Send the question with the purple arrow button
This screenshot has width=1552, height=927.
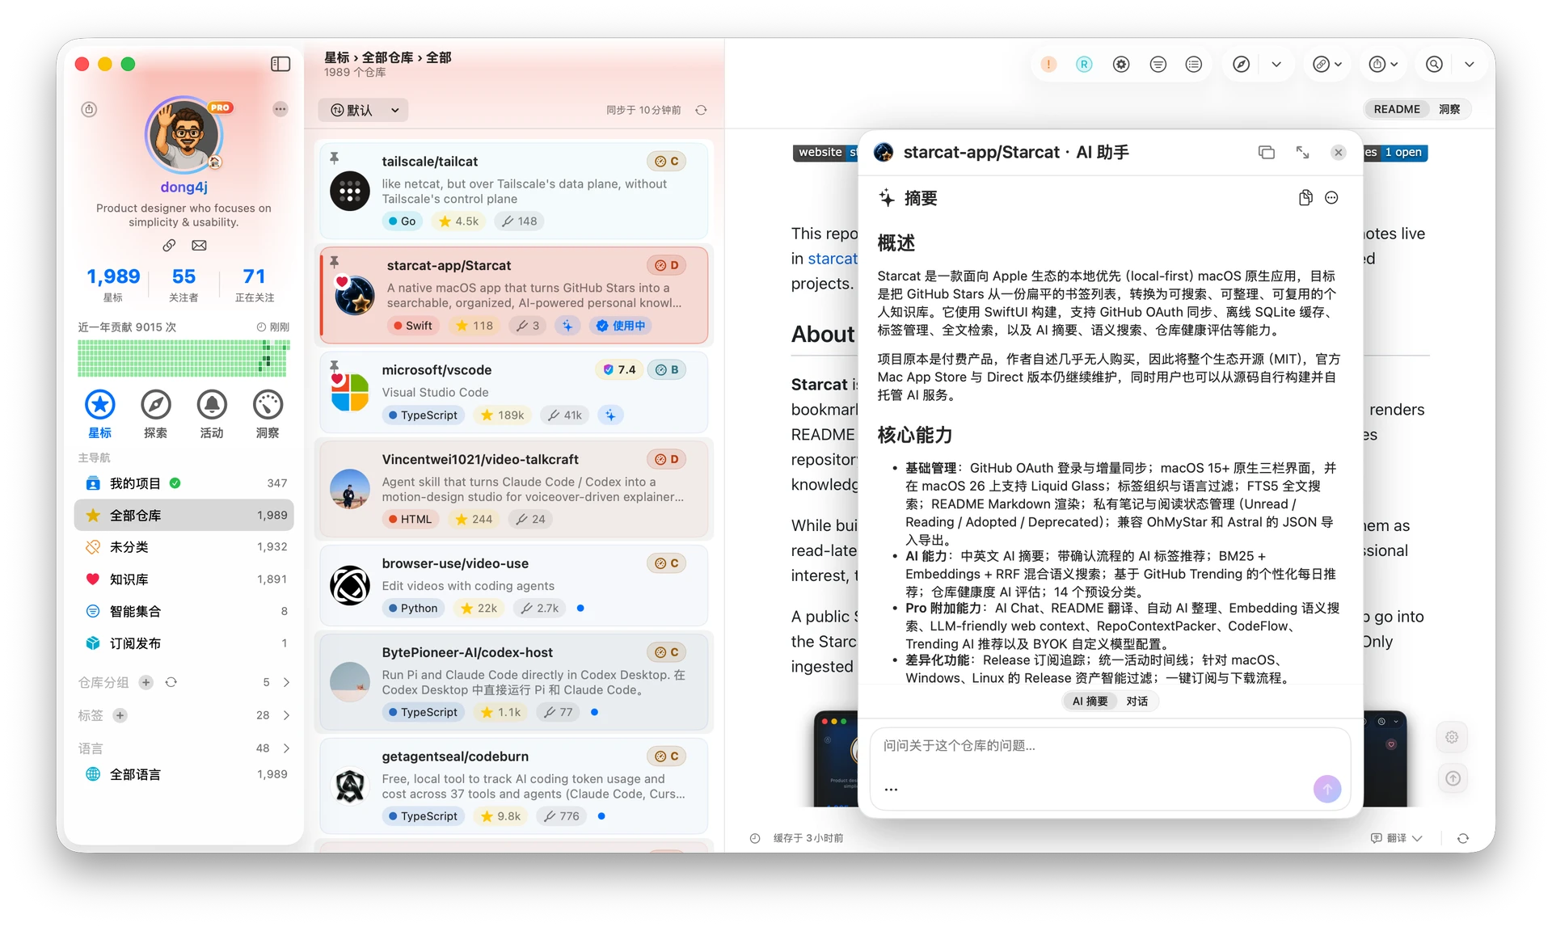1327,789
